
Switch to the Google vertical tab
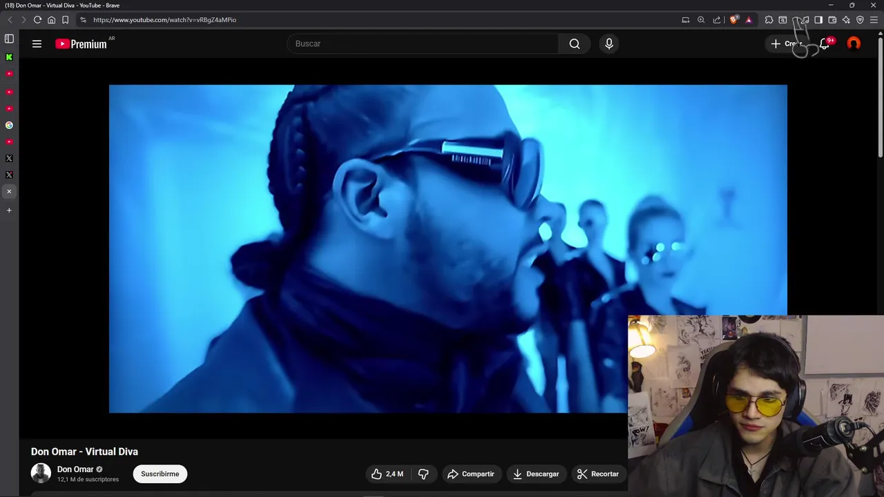[9, 125]
